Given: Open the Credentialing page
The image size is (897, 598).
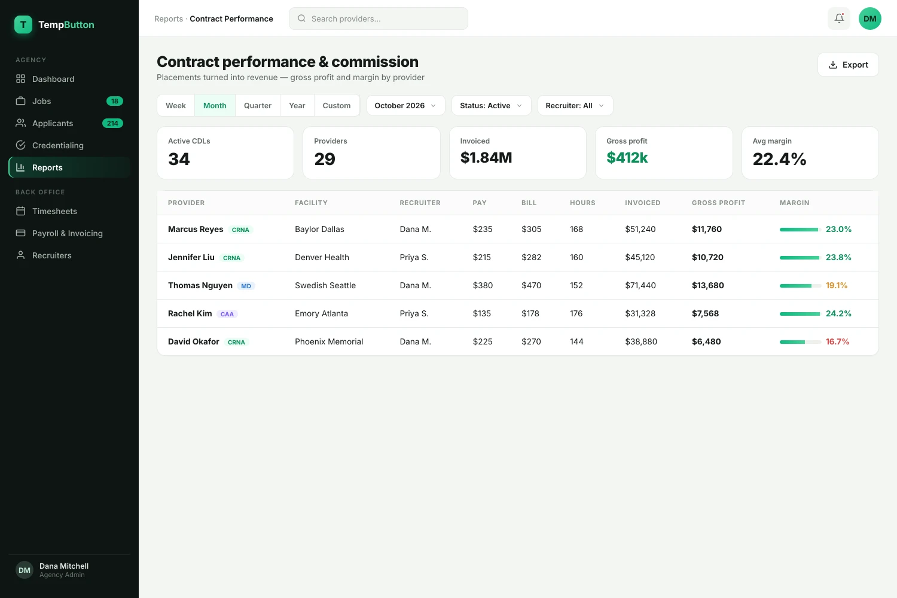Looking at the screenshot, I should 69,145.
